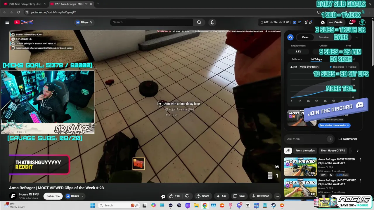Screen dimensions: 374x210
Task: Open Clips of the Week #22 thumbnail
Action: coord(300,167)
